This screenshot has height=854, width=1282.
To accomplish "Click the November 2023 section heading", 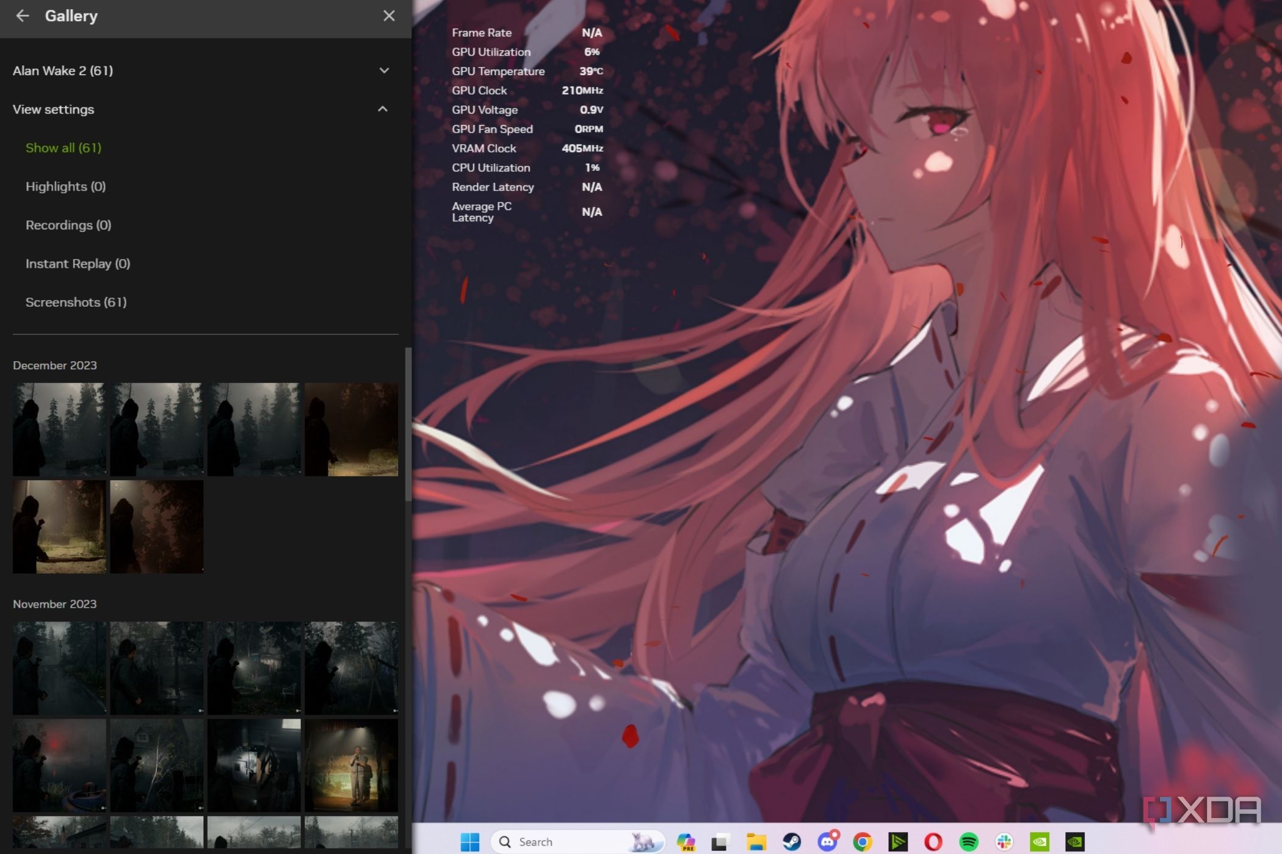I will [x=55, y=604].
